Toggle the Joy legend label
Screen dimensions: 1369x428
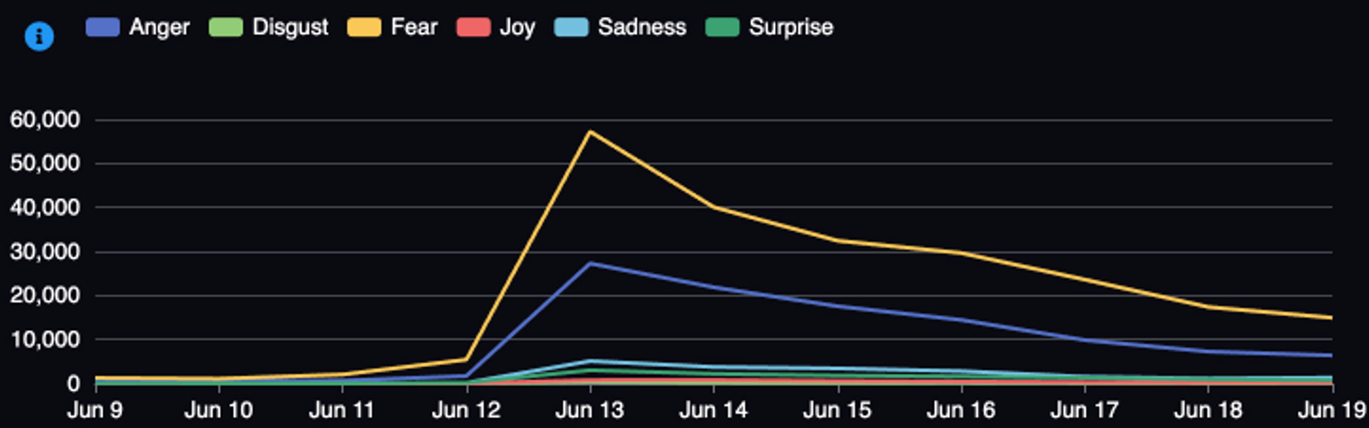(517, 27)
